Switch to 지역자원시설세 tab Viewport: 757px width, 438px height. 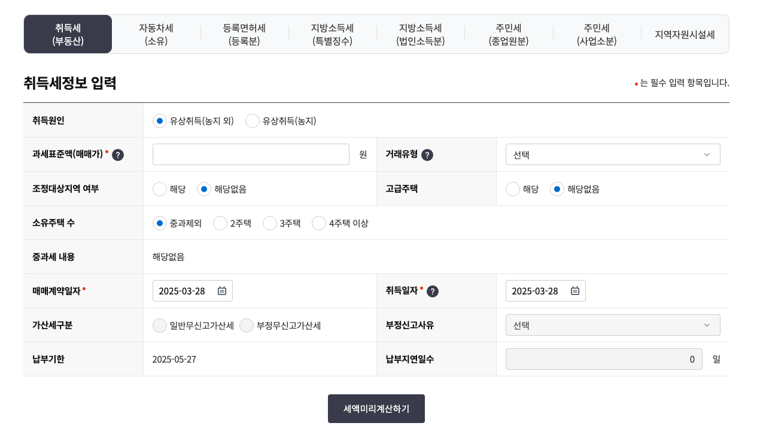[x=685, y=34]
